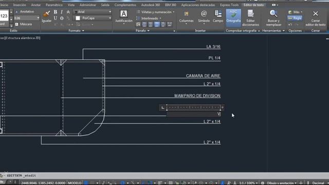Open Aplicaciones destacadas tab
The height and width of the screenshot is (185, 329).
click(x=198, y=5)
